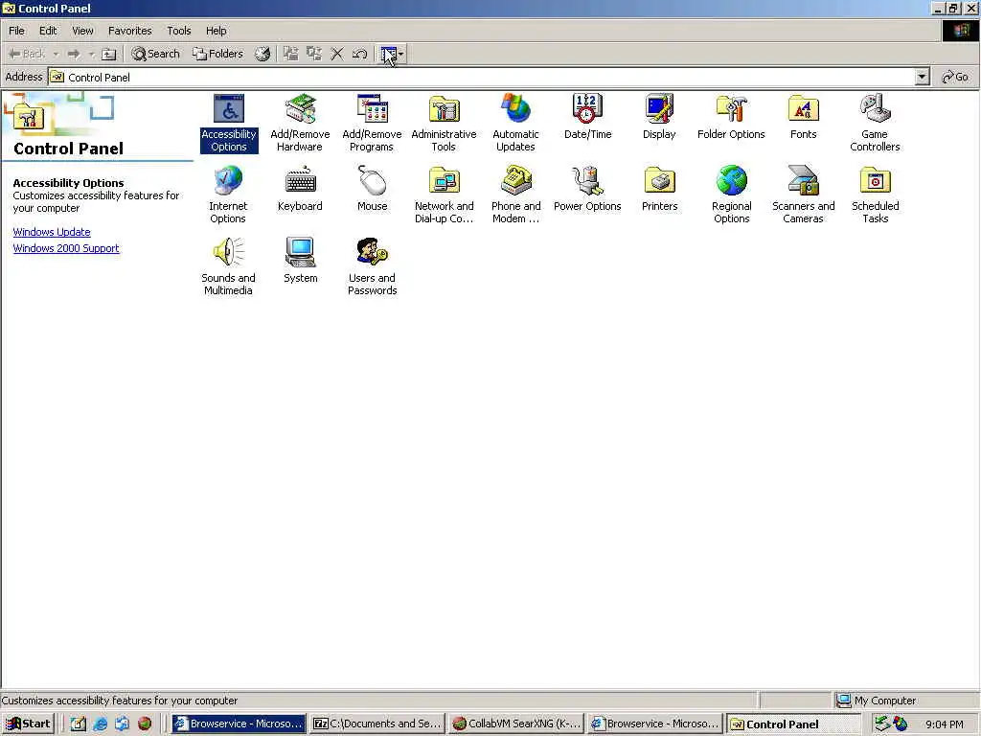Open Regional Options icon

tap(731, 195)
